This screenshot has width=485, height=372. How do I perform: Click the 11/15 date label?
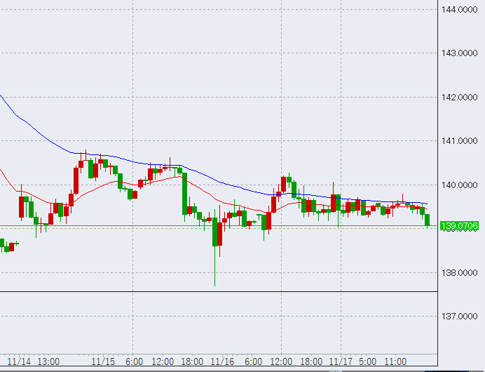coord(103,361)
